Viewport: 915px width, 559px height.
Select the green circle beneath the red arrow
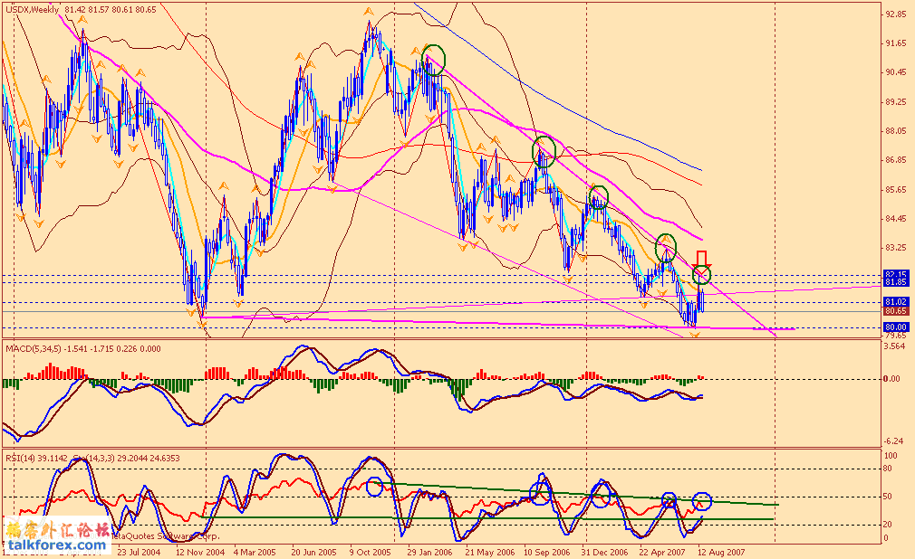(702, 274)
